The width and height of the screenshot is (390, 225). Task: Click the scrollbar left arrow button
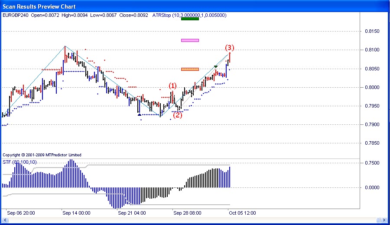[x=5, y=220]
